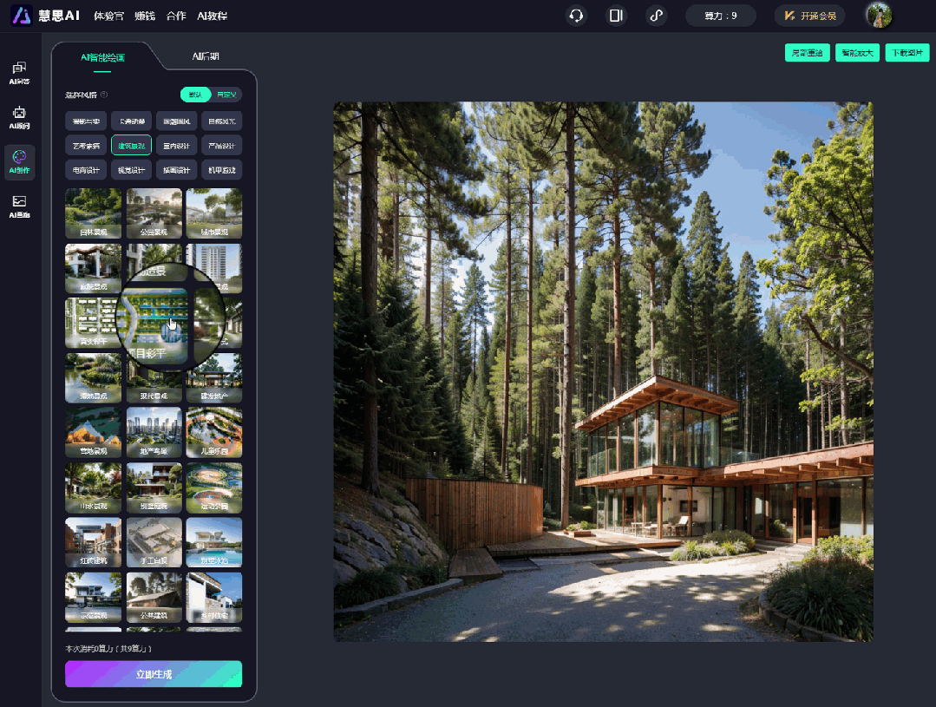Image resolution: width=936 pixels, height=707 pixels.
Task: Select the 室内设计 style category
Action: [x=177, y=145]
